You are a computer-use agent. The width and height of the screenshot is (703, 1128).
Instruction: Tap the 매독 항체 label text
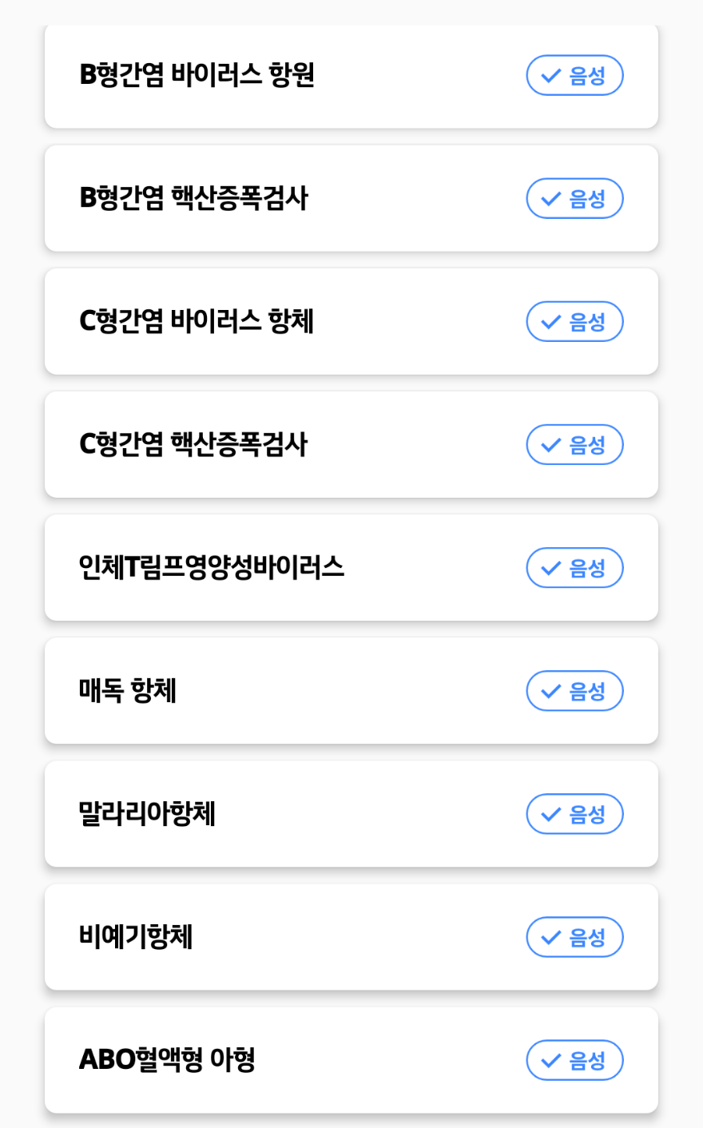coord(128,690)
